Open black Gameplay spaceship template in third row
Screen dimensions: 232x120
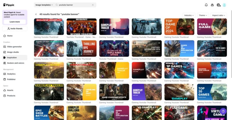click(147, 70)
